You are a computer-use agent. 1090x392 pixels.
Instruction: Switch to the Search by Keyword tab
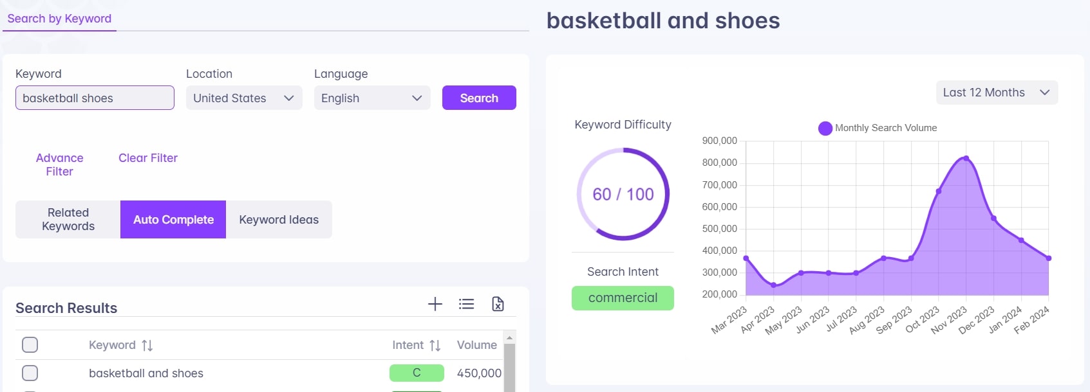click(59, 19)
